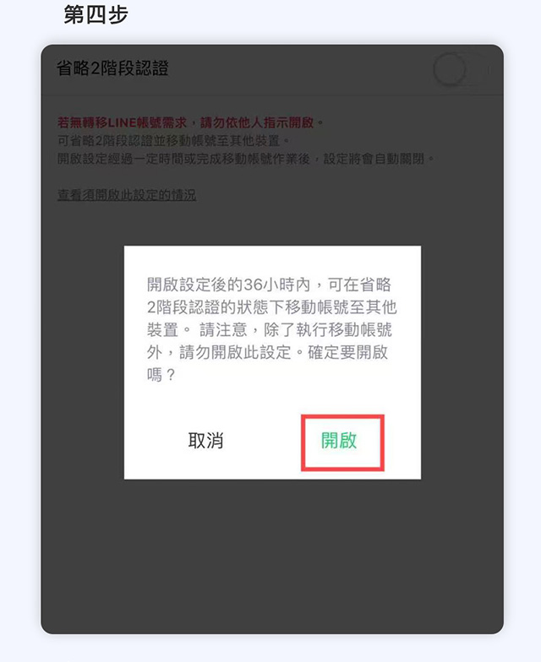Click the number 36 in dialog text
The height and width of the screenshot is (662, 541).
tap(253, 285)
